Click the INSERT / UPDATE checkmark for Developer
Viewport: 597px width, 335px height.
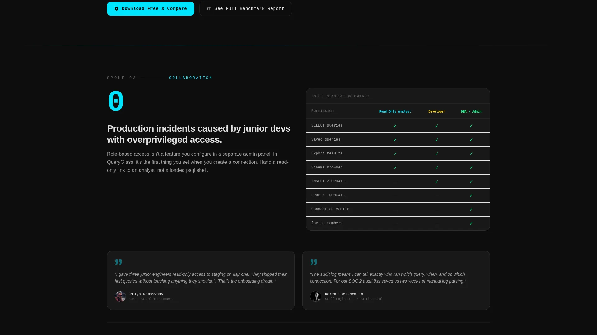tap(437, 181)
